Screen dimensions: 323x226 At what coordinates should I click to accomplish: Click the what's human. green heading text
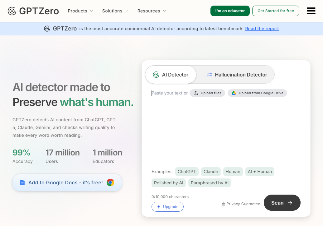[97, 102]
